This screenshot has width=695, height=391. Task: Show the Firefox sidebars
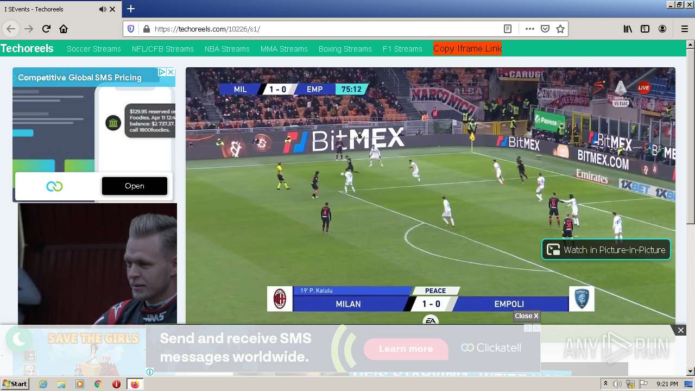coord(645,29)
